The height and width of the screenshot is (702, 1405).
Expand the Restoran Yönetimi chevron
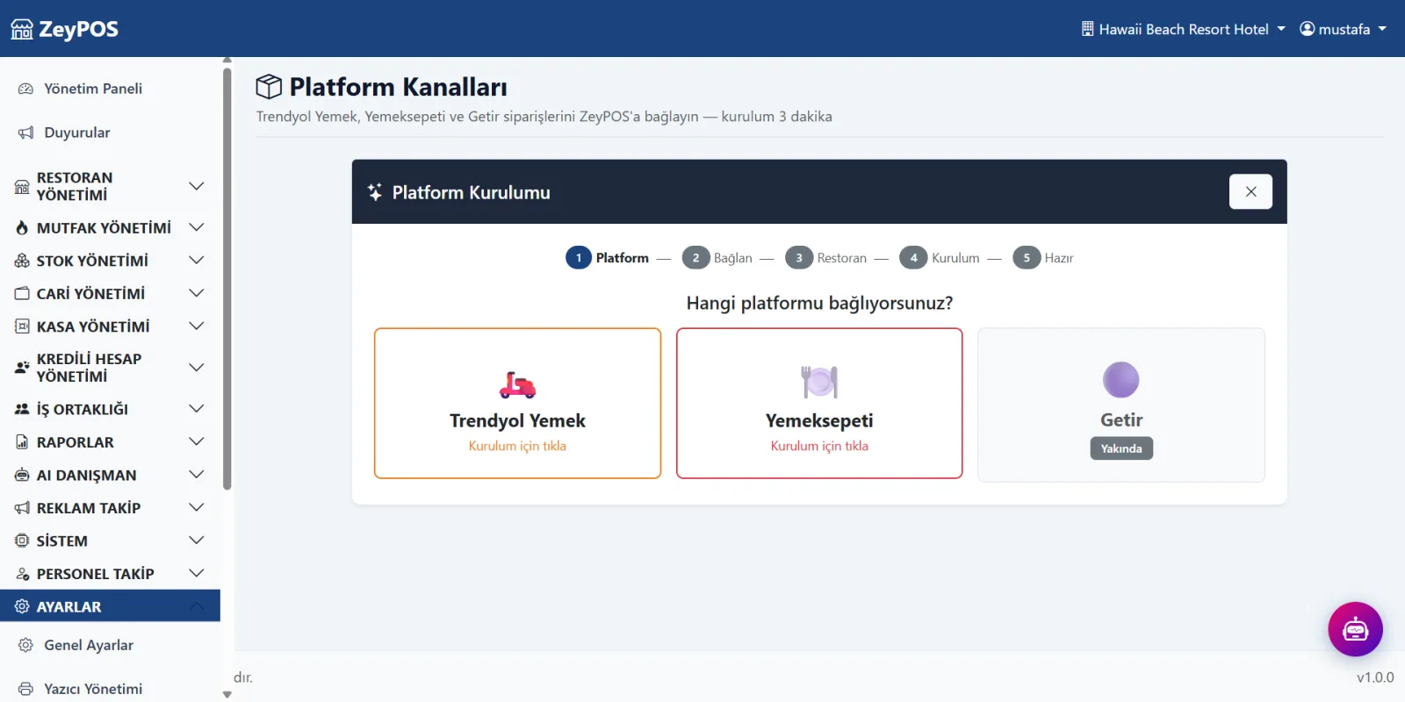coord(197,186)
